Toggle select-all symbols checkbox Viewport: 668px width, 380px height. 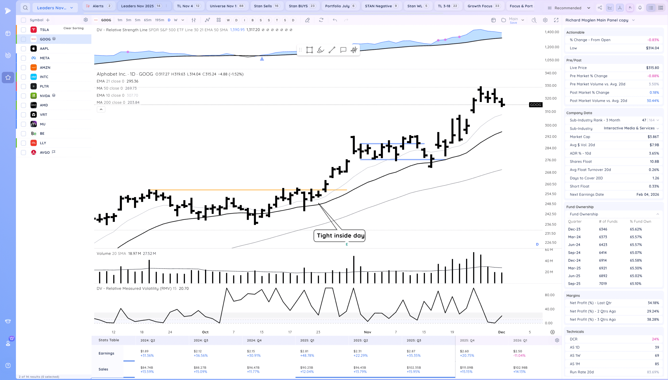[x=23, y=20]
